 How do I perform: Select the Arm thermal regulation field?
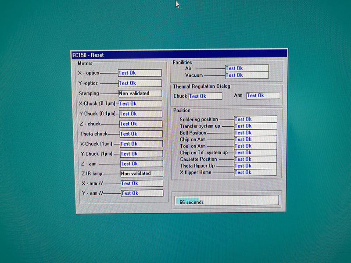pos(263,96)
